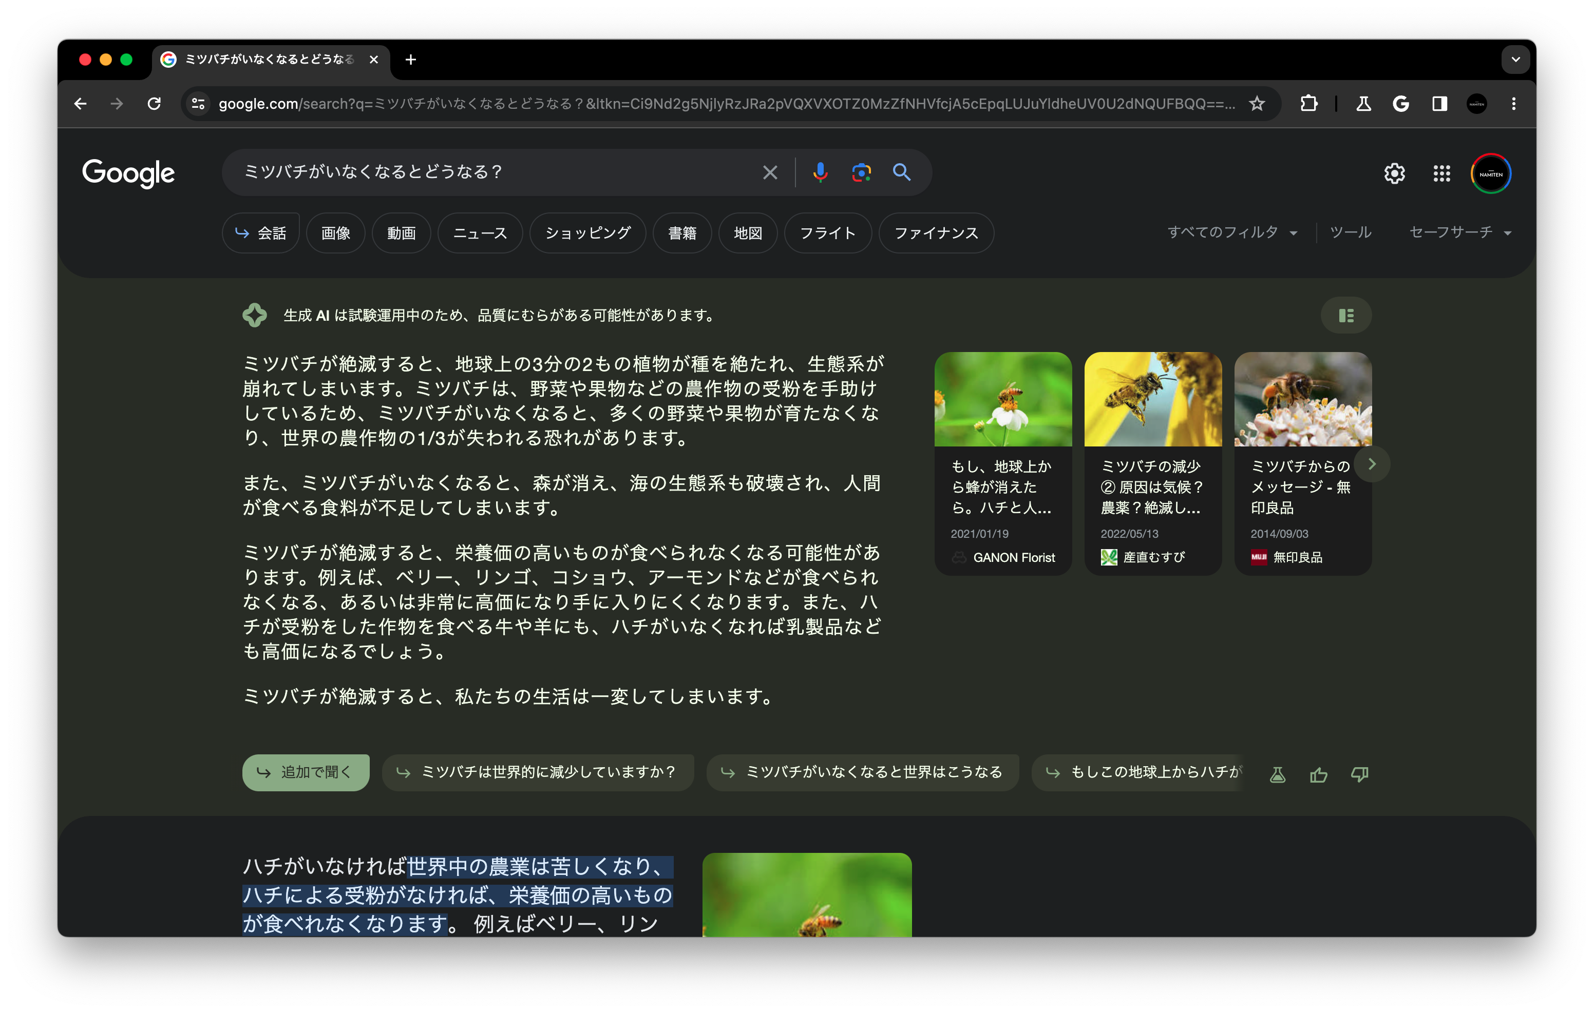Give thumbs up to the AI answer
This screenshot has height=1013, width=1594.
point(1319,774)
